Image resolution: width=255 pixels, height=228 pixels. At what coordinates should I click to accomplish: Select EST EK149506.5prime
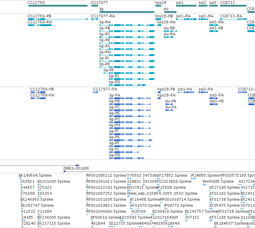pos(20,179)
